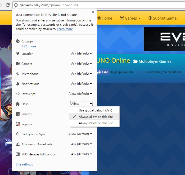Viewport: 185px width, 175px height.
Task: Open the Notifications permission dropdown
Action: point(82,84)
